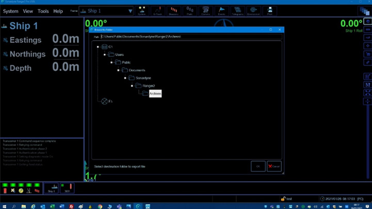Select the Ranger2 folder in the tree
The height and width of the screenshot is (209, 372).
[149, 86]
